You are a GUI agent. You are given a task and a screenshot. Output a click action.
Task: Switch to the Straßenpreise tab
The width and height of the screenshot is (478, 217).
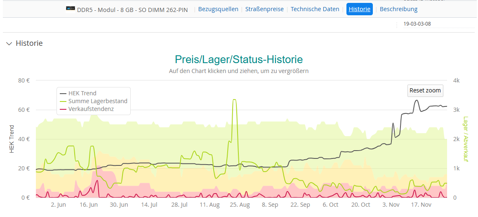(264, 9)
